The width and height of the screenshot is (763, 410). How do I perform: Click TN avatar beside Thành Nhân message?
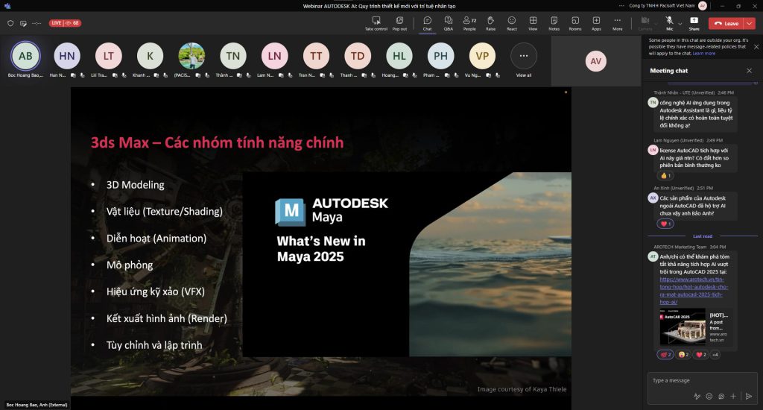click(x=653, y=102)
